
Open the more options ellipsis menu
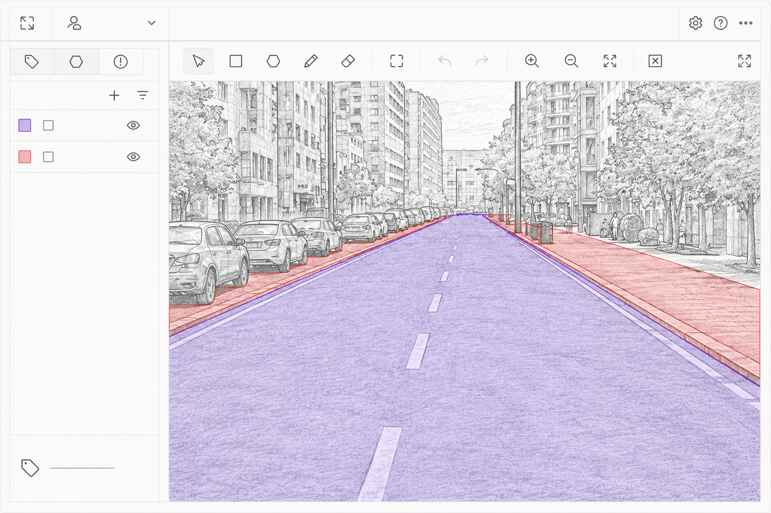[746, 23]
